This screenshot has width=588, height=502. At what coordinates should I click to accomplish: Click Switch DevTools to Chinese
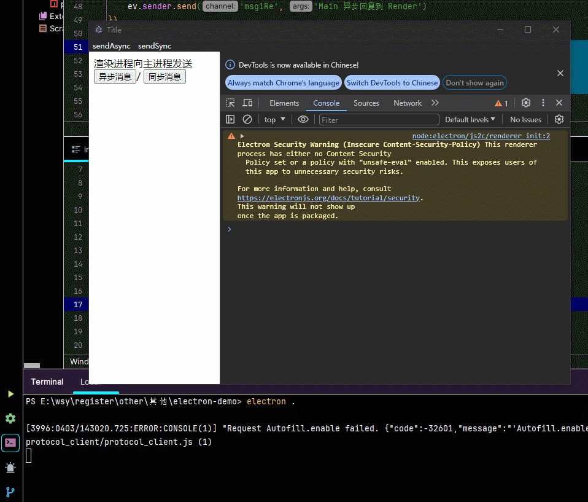pos(392,83)
